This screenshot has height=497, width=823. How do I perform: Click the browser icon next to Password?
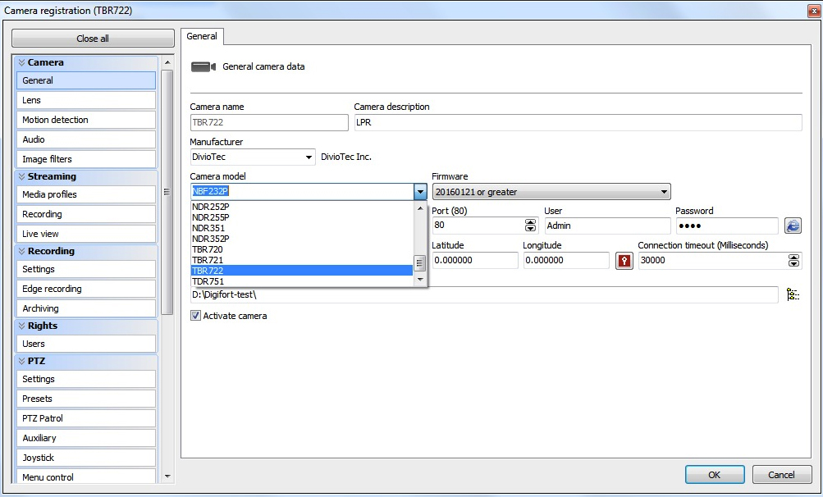coord(793,226)
